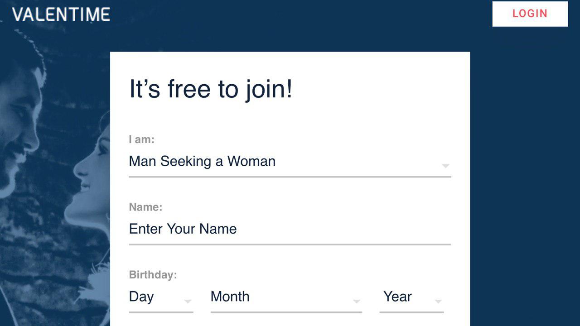Click the Month dropdown arrow
Viewport: 580px width, 326px height.
point(358,301)
